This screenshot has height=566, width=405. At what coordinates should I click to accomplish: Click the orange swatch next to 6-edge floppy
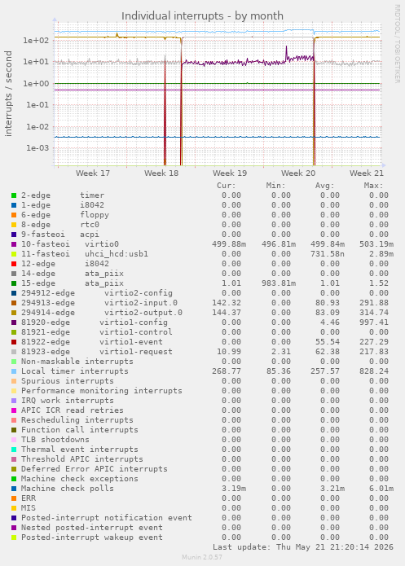click(14, 215)
